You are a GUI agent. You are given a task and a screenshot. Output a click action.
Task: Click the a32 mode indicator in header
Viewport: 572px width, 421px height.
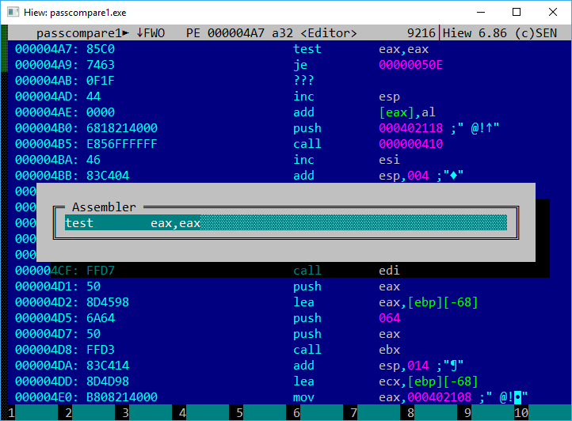[282, 33]
